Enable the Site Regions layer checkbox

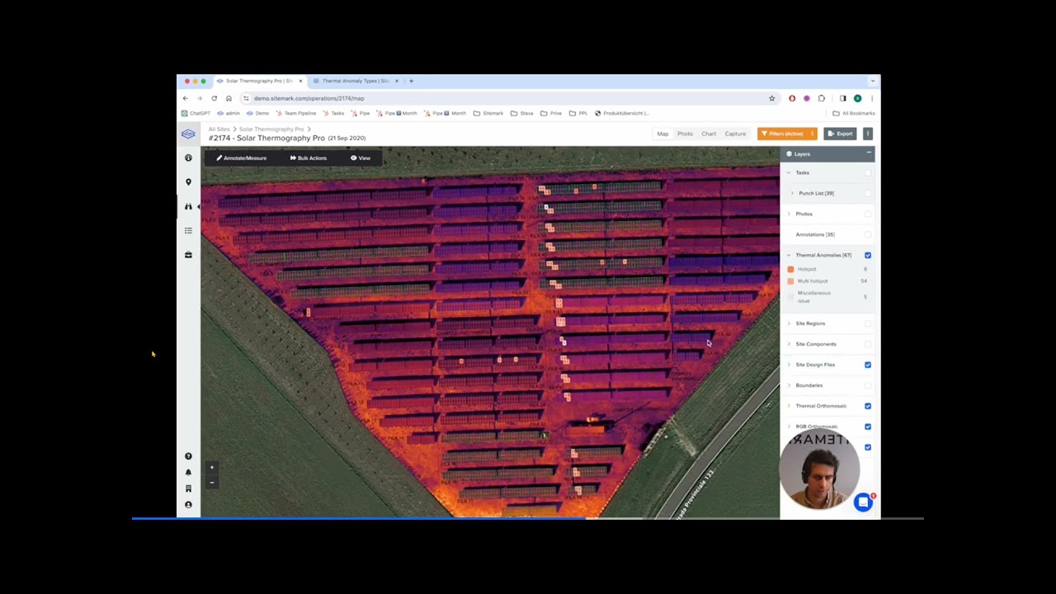[868, 323]
